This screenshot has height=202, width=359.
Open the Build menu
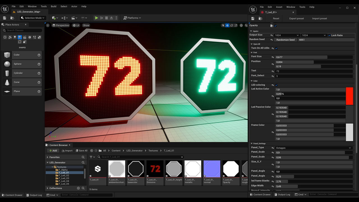[x=54, y=6]
